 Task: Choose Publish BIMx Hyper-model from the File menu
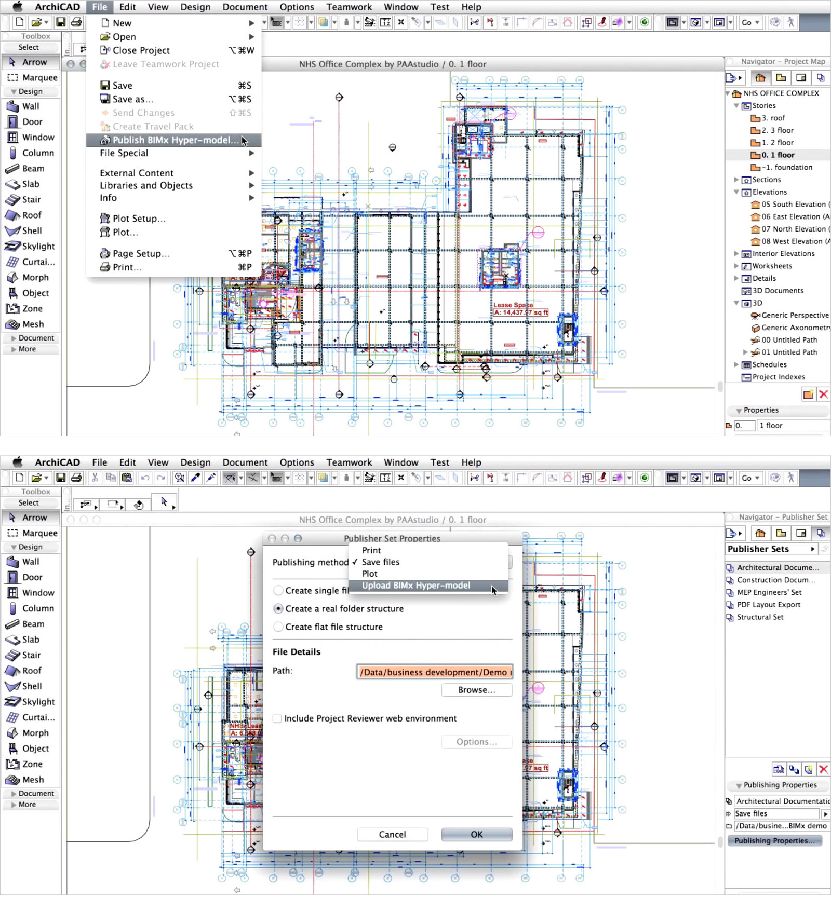173,140
